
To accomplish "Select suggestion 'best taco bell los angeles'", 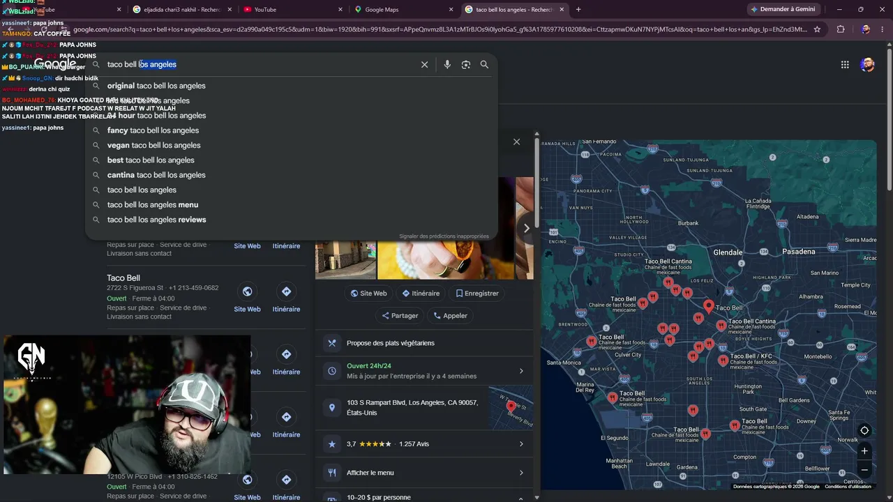I will [x=292, y=160].
